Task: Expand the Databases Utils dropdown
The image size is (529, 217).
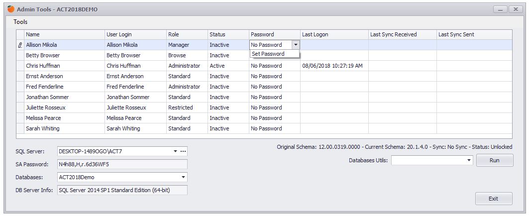Action: (x=469, y=160)
